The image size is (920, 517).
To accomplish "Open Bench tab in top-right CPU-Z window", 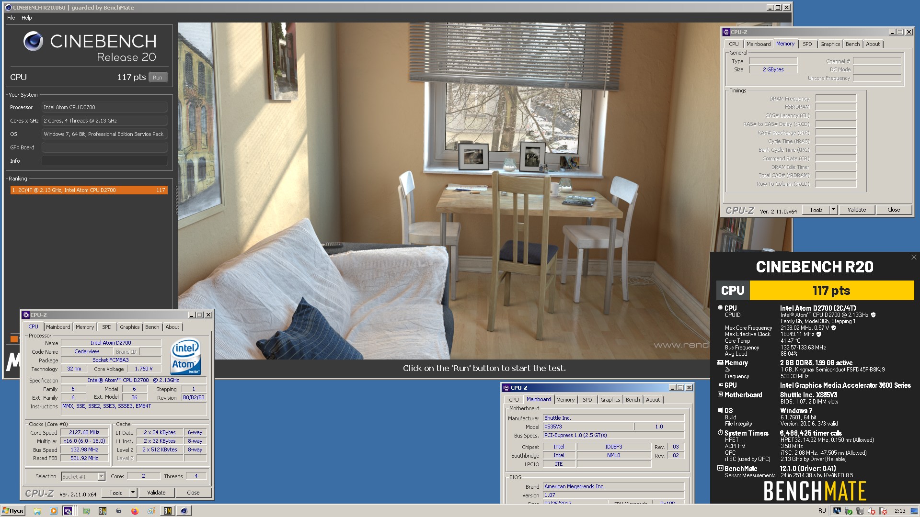I will 853,44.
